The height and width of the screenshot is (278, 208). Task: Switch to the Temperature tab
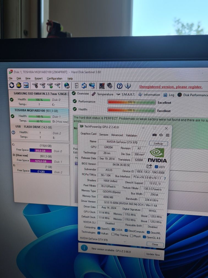[x=103, y=94]
